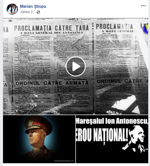Open the three-dot post options menu
The image size is (150, 166).
(x=143, y=6)
